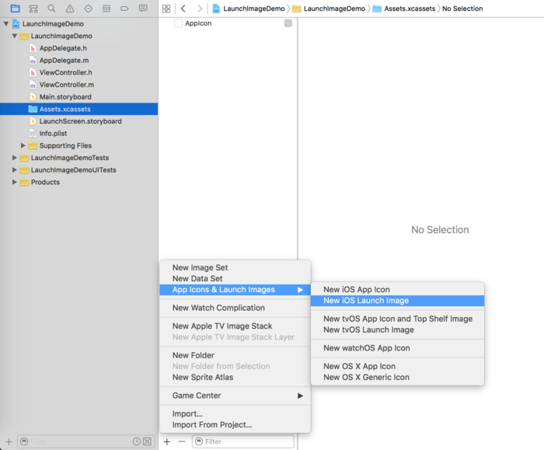The height and width of the screenshot is (450, 544).
Task: Open the Issue navigator warning icon
Action: tap(70, 9)
